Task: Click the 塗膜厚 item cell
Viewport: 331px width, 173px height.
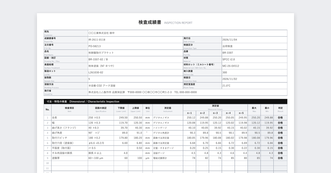Action: point(70,158)
